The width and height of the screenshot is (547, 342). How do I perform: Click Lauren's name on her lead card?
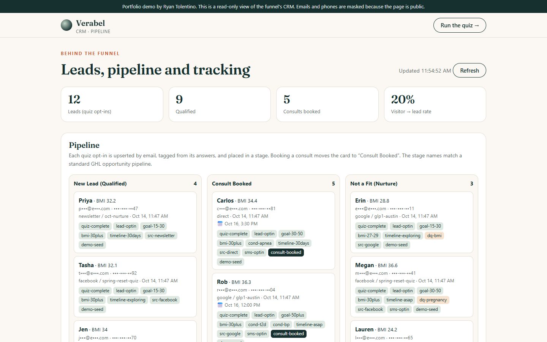(x=364, y=329)
